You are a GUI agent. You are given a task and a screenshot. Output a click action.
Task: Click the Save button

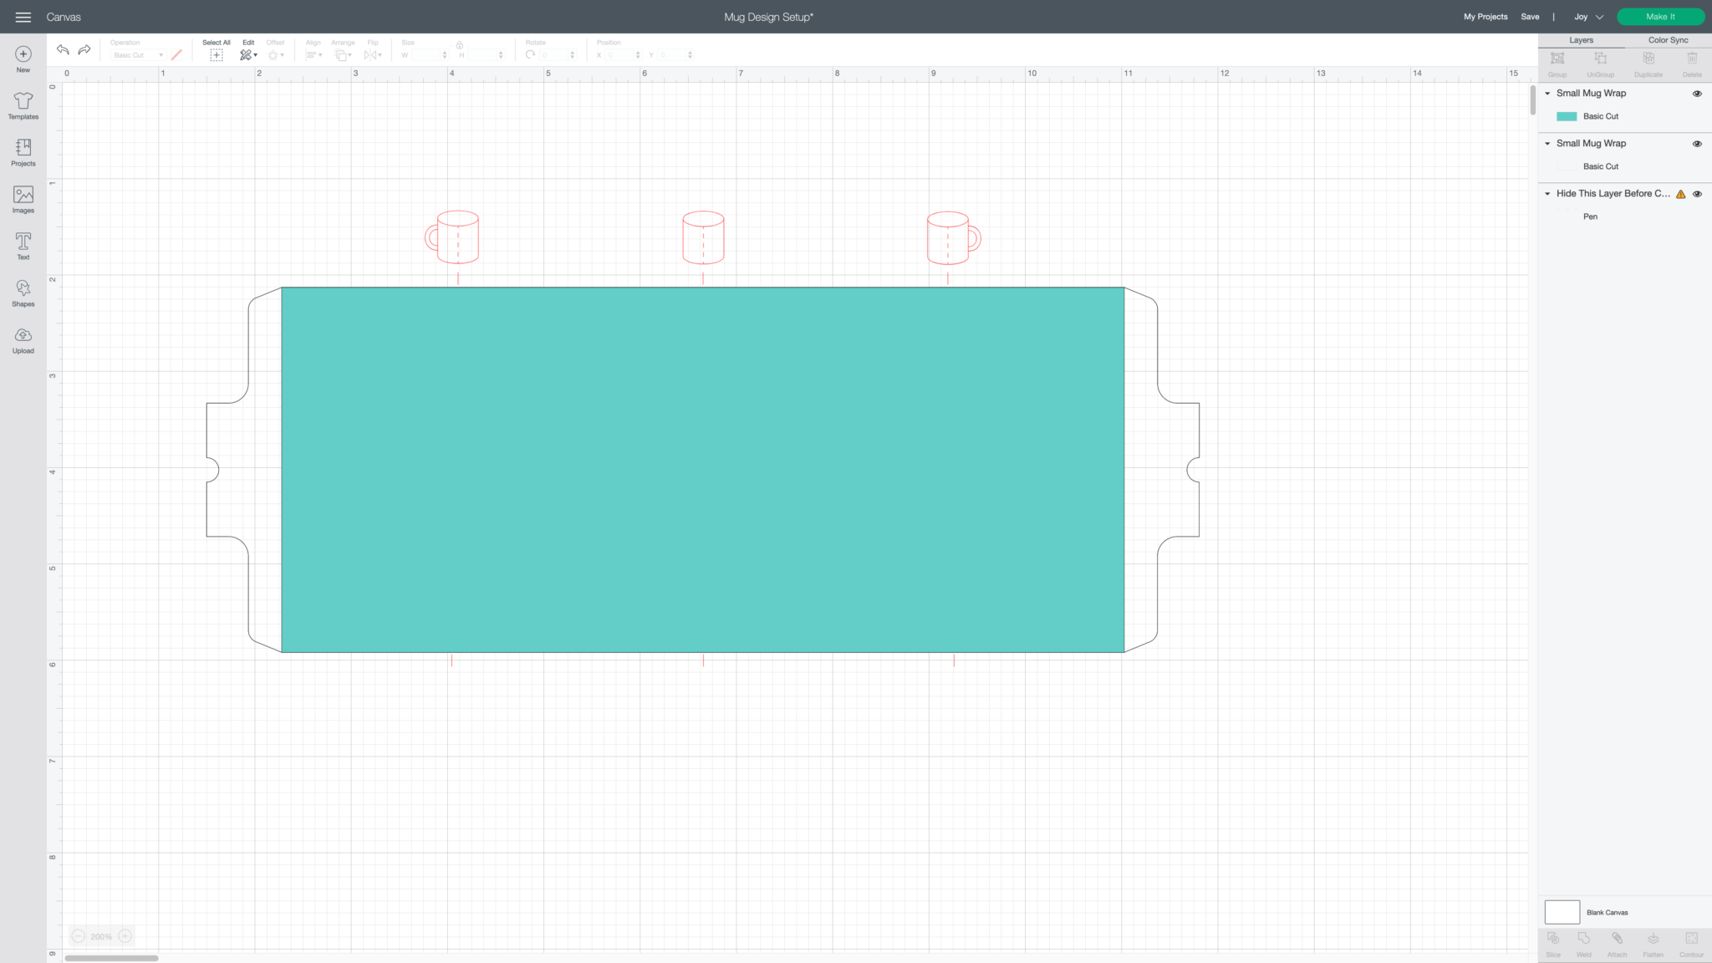point(1530,17)
